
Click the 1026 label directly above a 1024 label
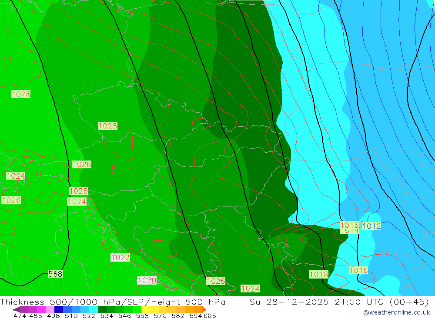[78, 191]
